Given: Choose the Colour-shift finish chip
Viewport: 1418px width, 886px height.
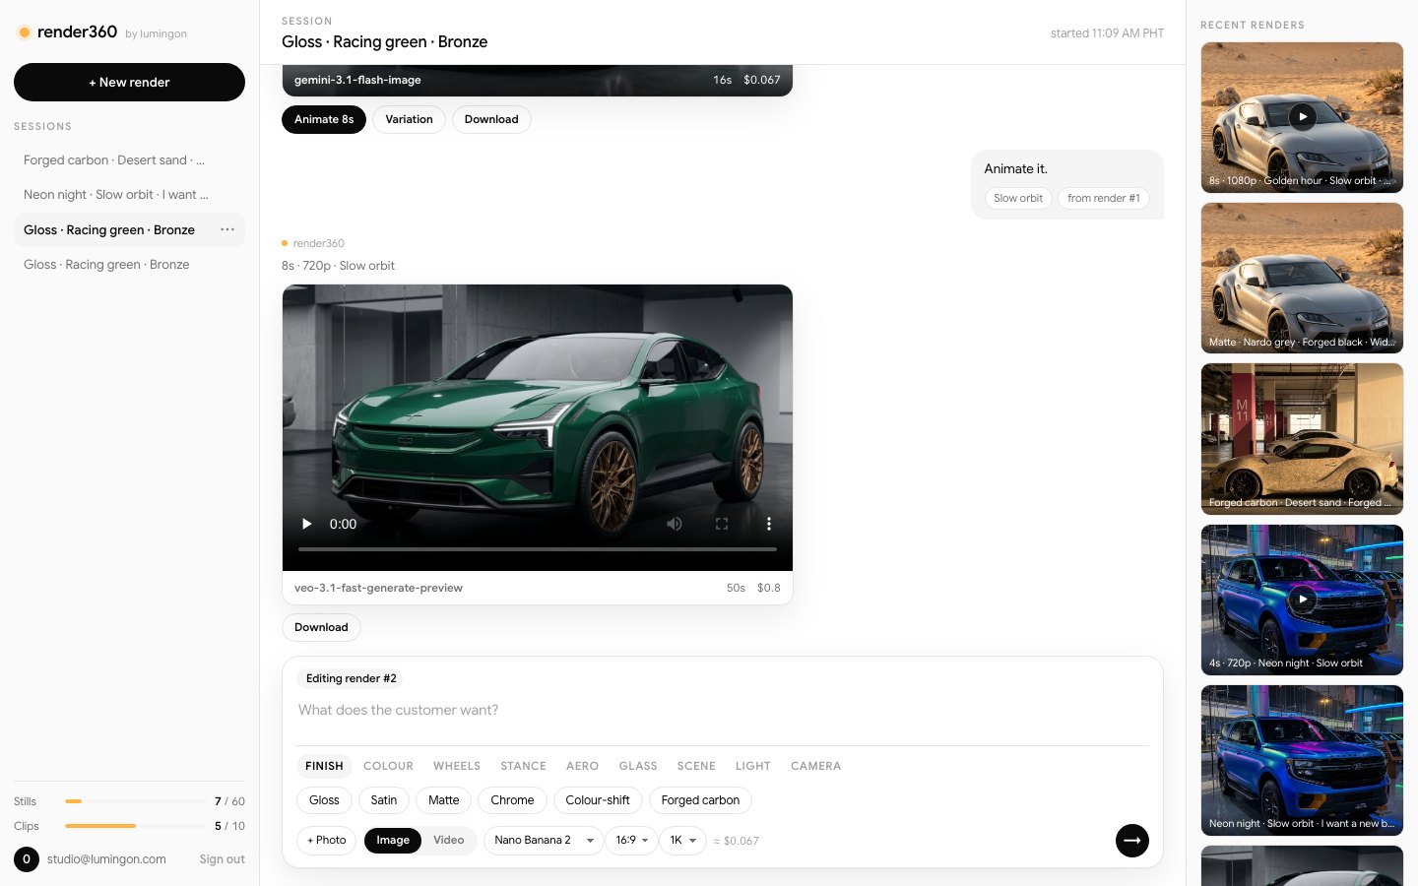Looking at the screenshot, I should (598, 800).
